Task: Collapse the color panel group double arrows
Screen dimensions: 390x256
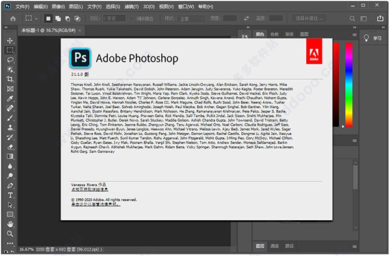Action: [355, 27]
